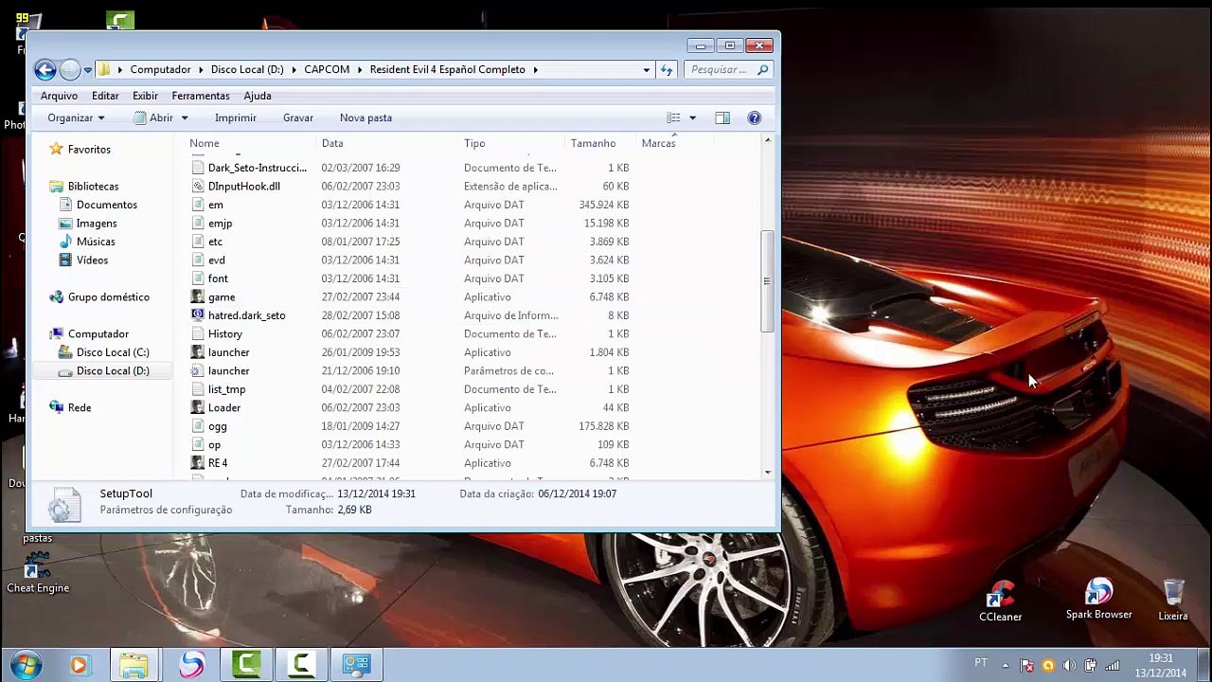This screenshot has height=682, width=1212.
Task: Open Explorer help with the blue question mark
Action: click(x=754, y=117)
